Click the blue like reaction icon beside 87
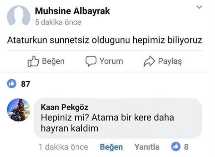 coord(12,84)
